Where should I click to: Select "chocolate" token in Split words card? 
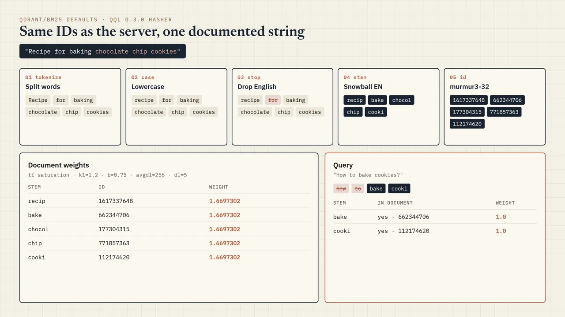43,112
